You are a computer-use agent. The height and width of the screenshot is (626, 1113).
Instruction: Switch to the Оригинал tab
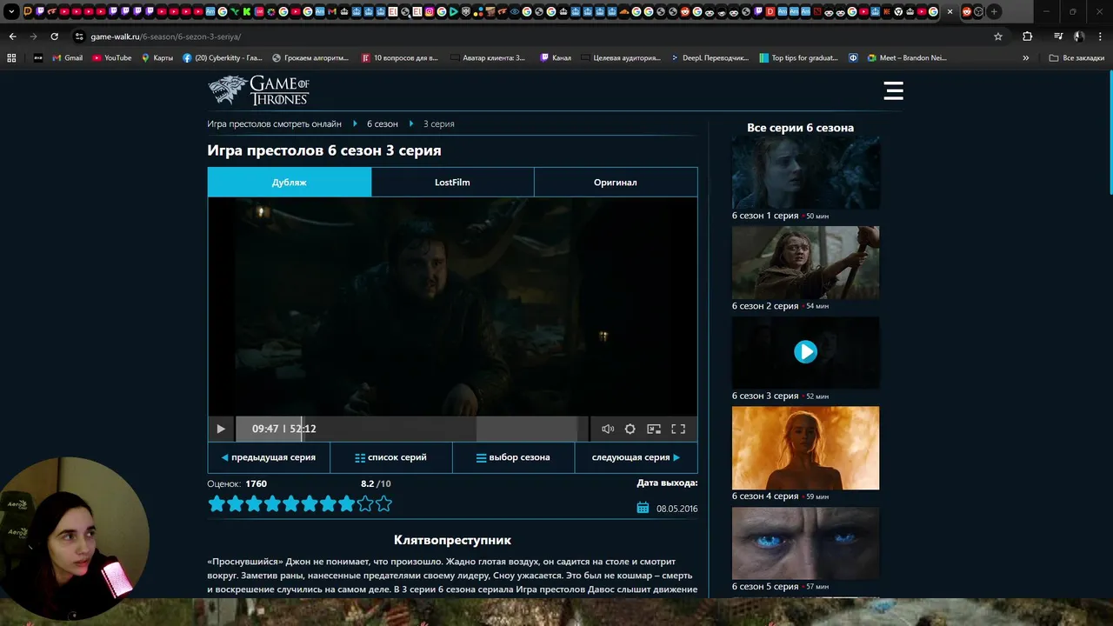click(x=616, y=183)
